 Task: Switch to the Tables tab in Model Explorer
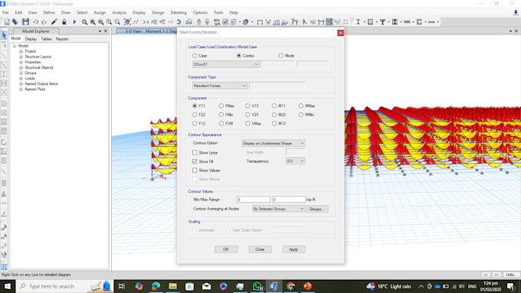click(46, 39)
